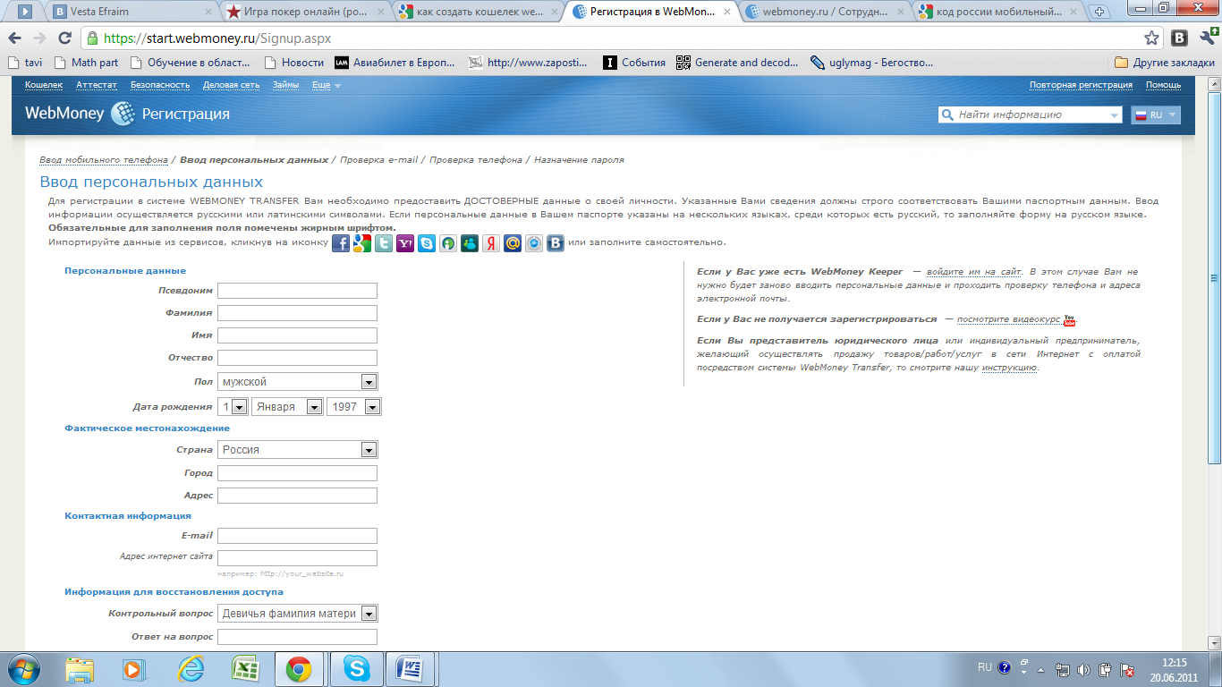Open the birth day dropdown
This screenshot has width=1222, height=687.
pos(240,407)
